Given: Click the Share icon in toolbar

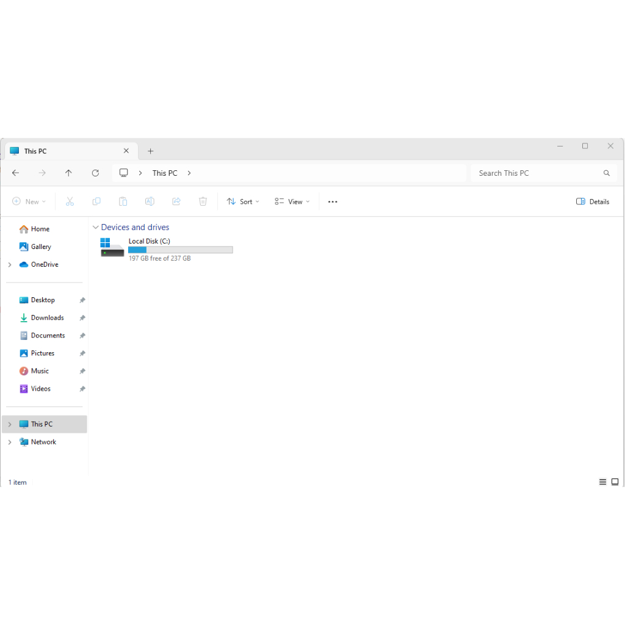Looking at the screenshot, I should point(176,201).
